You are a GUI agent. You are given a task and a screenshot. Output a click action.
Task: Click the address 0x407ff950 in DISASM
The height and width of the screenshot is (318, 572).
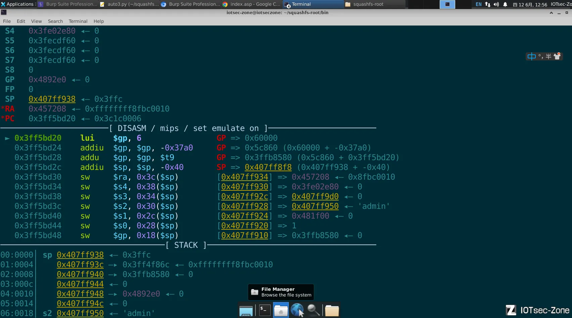pyautogui.click(x=315, y=206)
